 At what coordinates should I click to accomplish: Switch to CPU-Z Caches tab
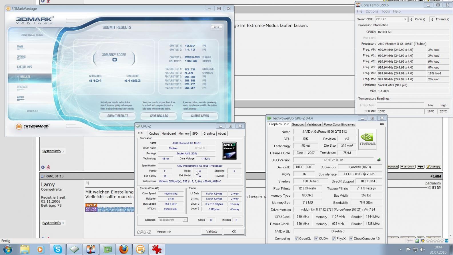point(154,134)
